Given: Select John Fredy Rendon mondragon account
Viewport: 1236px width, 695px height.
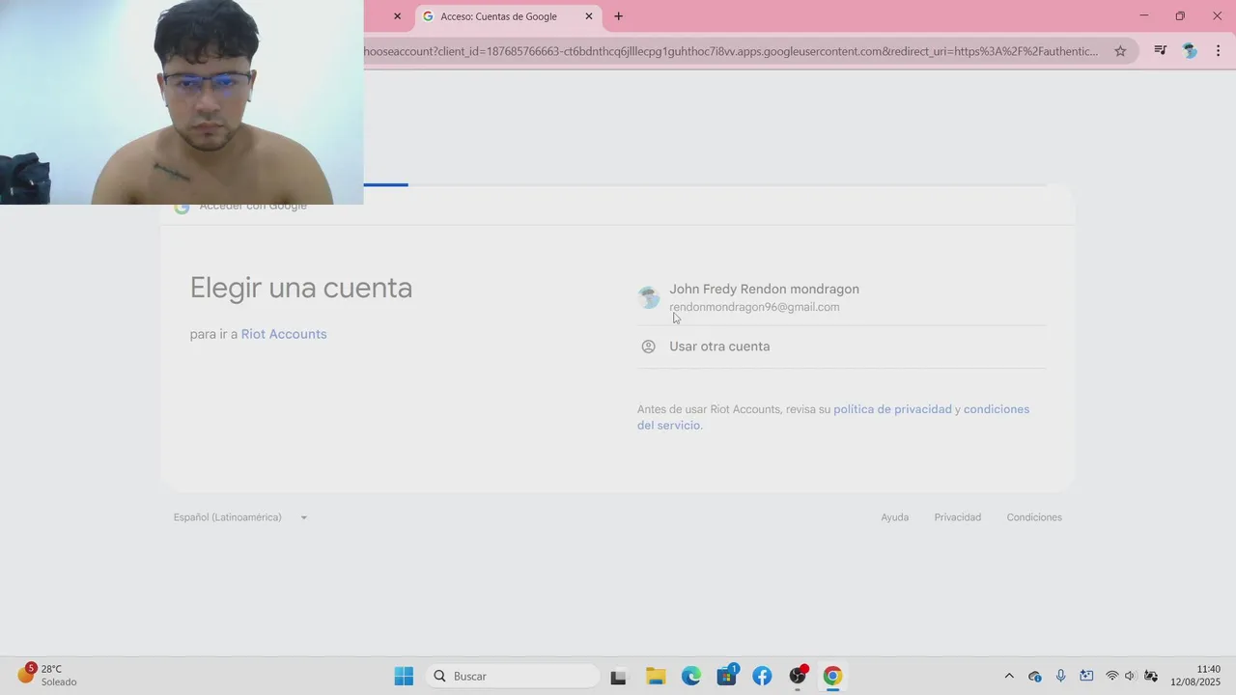Looking at the screenshot, I should point(841,297).
